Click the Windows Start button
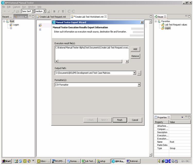The image size is (193, 165). (7, 161)
